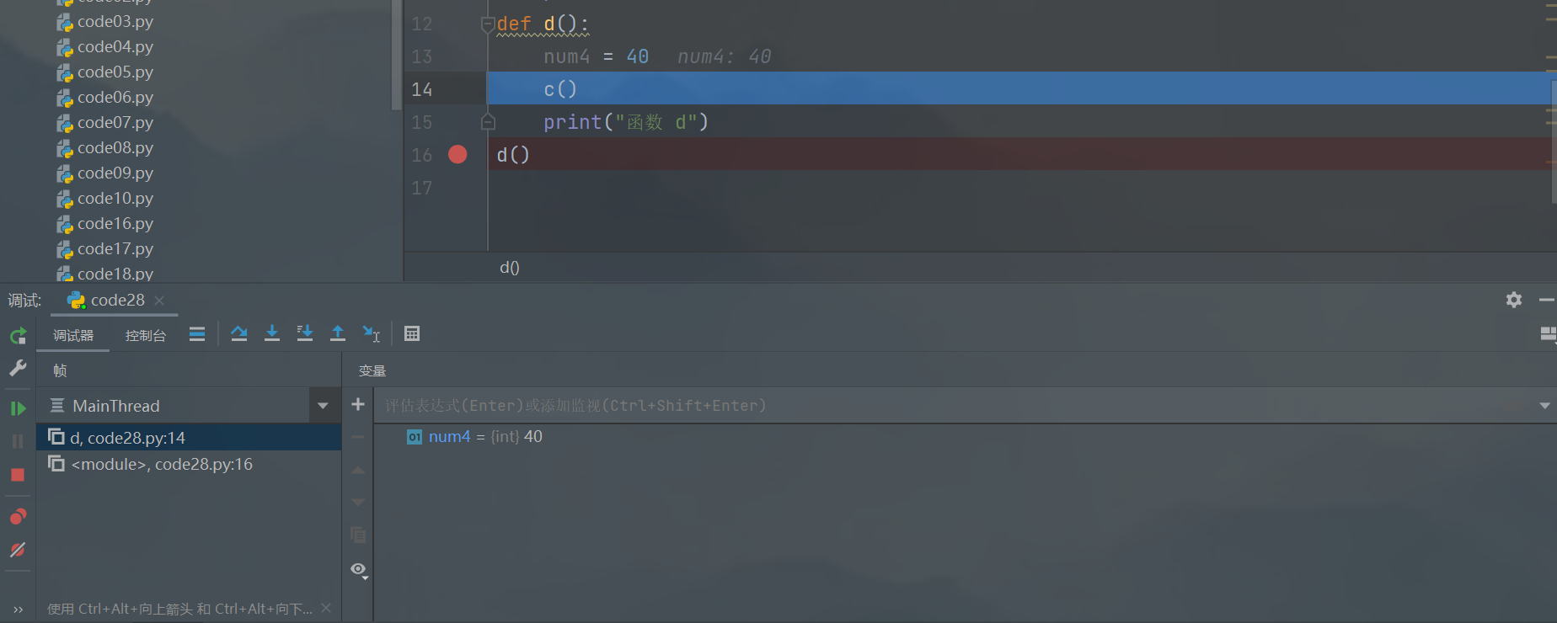Click the editor vertical scrollbar

1554,141
